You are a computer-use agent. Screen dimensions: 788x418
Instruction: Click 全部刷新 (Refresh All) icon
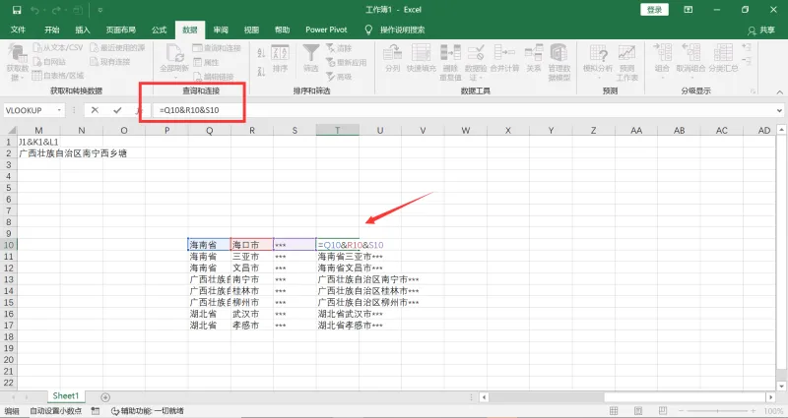[x=175, y=53]
